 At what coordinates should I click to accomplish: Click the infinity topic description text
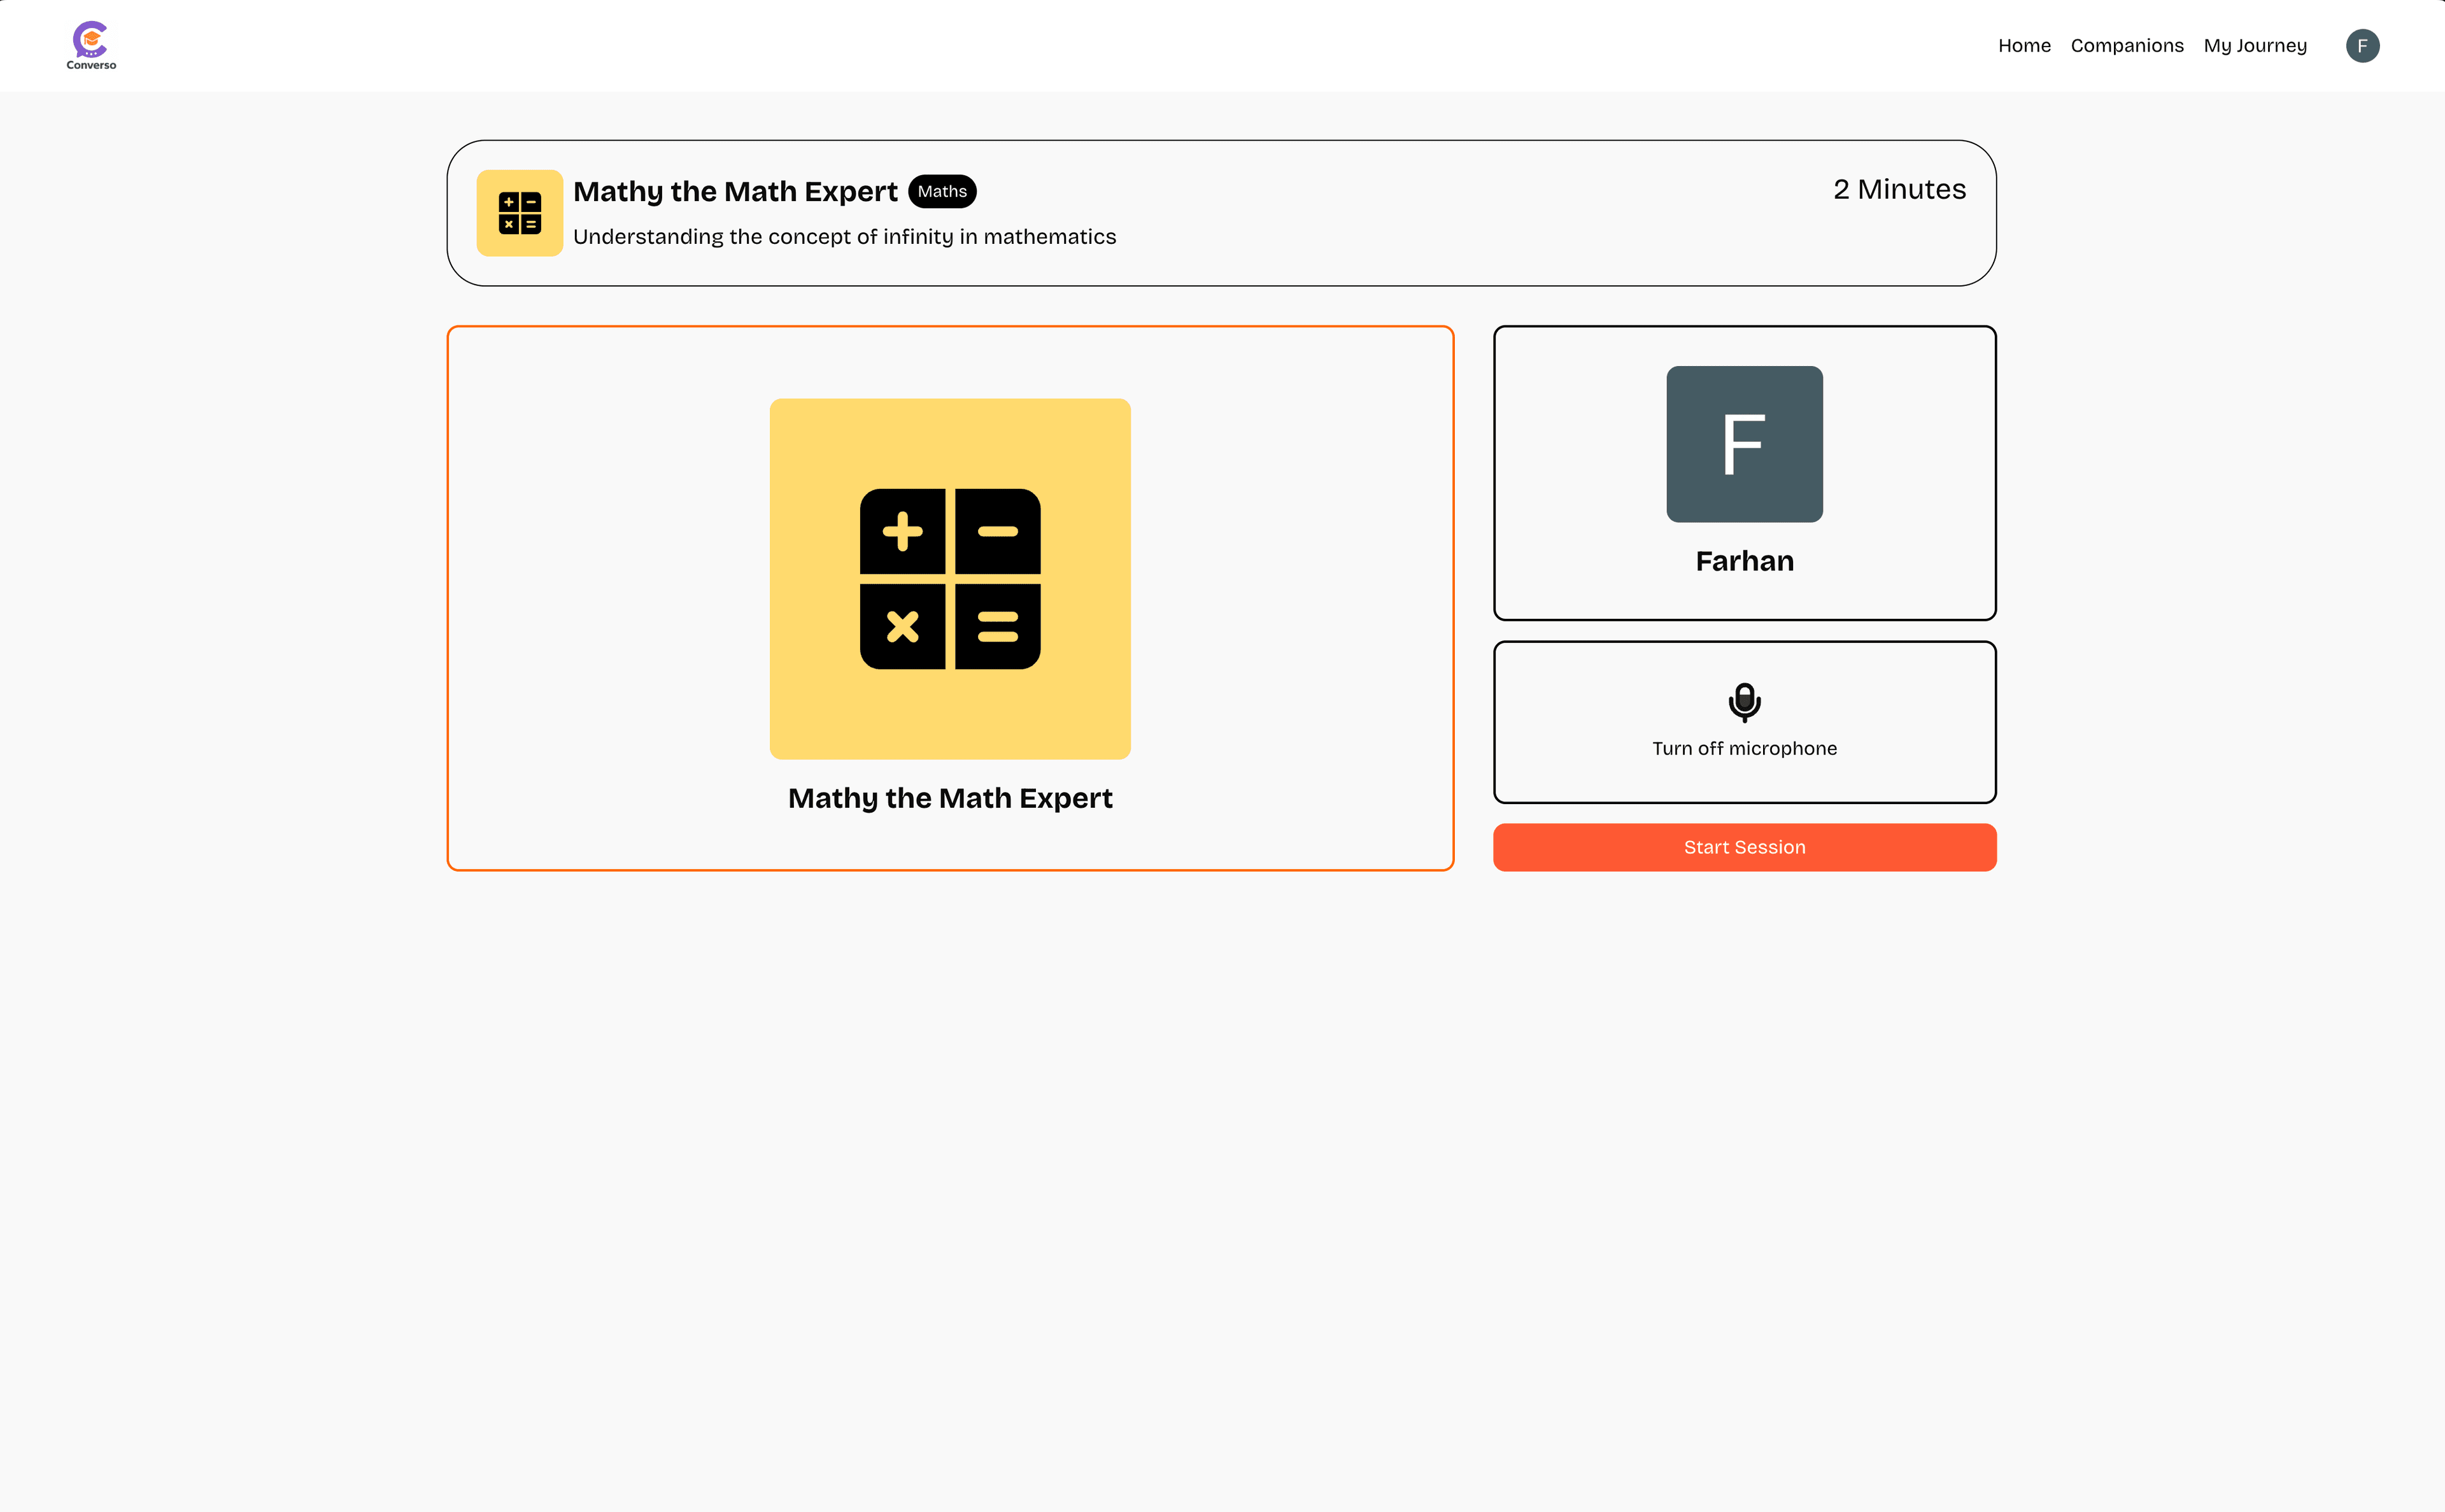point(844,237)
